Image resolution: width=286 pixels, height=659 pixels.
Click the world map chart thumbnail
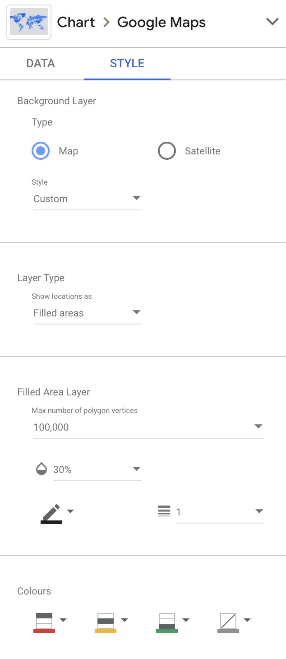tap(29, 22)
